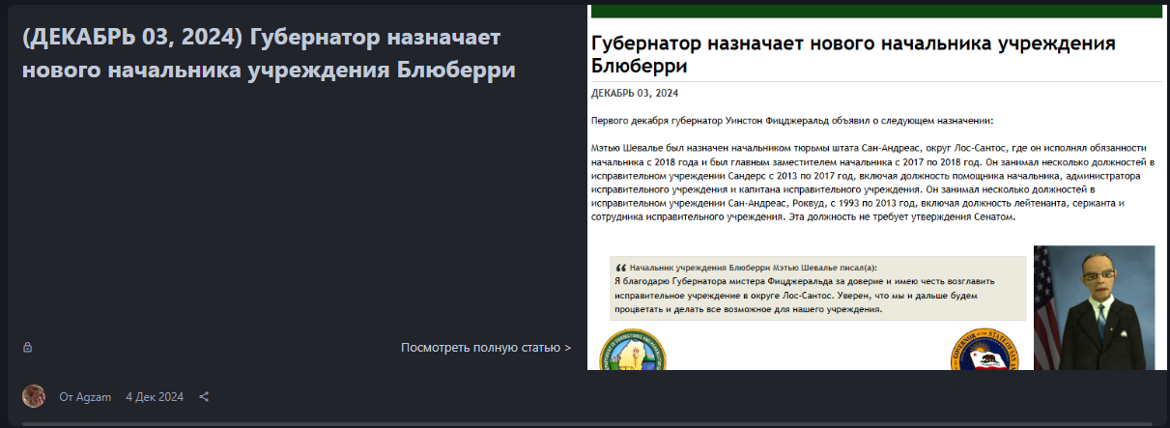Click the lock icon under the article title

pos(28,347)
